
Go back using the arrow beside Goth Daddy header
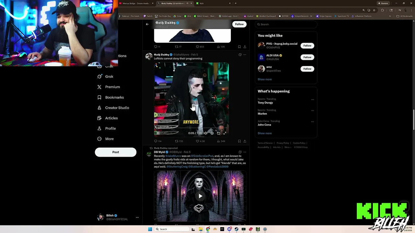pos(147,24)
